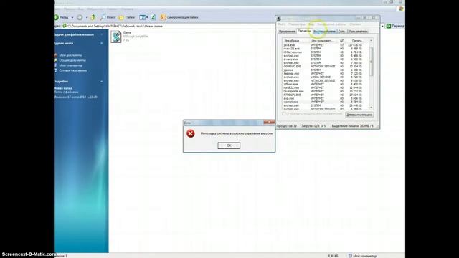Open the Файл menu in Task Manager

282,24
